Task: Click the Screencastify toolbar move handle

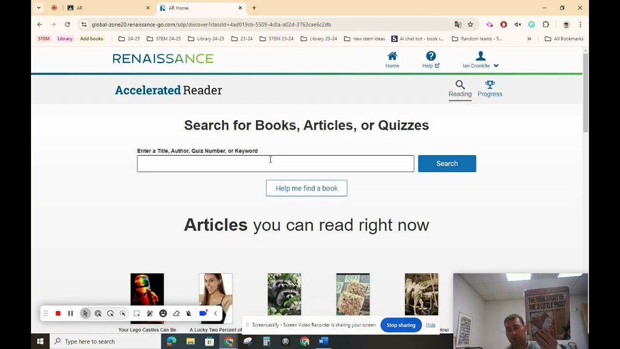Action: 46,314
